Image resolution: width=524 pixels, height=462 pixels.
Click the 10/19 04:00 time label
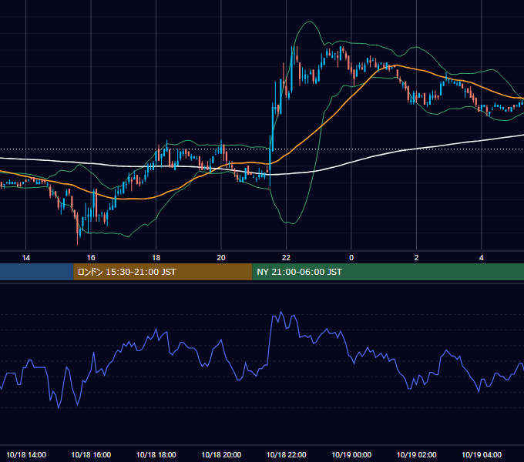click(482, 454)
